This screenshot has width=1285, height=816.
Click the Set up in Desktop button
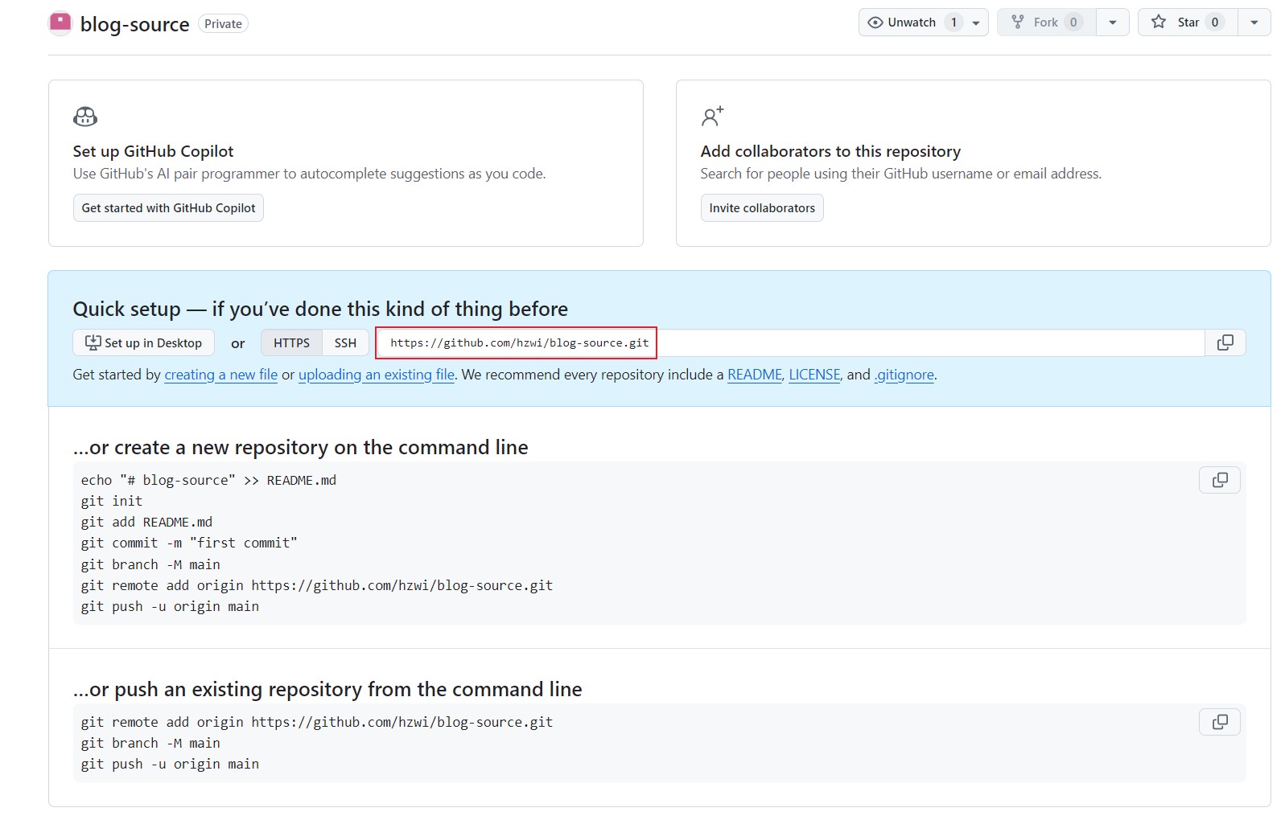[x=144, y=342]
